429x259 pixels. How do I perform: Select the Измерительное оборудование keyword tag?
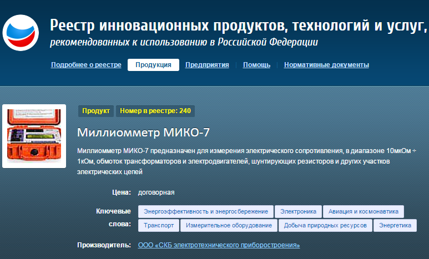click(x=229, y=225)
